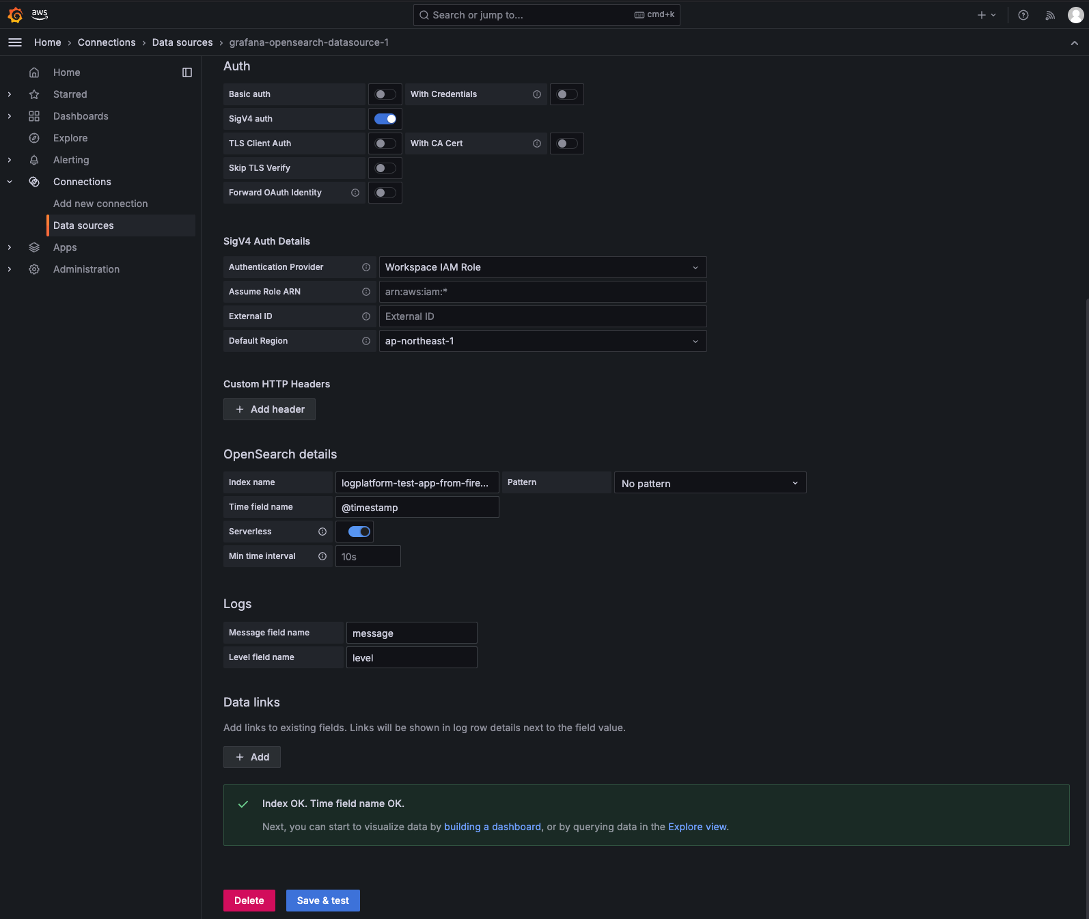Toggle the hamburger navigation menu
Image resolution: width=1089 pixels, height=919 pixels.
(15, 42)
